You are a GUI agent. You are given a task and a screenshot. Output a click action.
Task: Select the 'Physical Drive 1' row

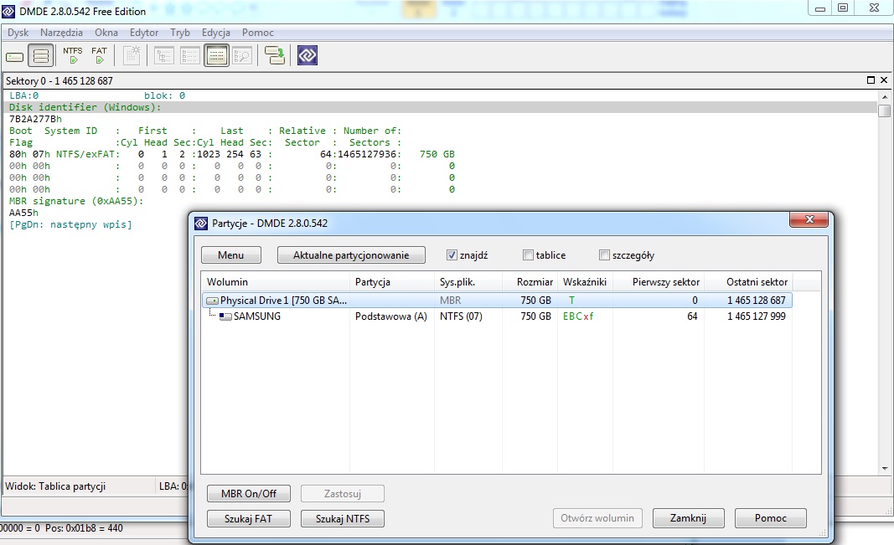pos(497,300)
